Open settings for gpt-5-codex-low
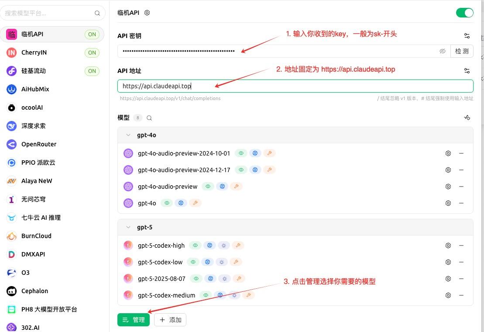Image resolution: width=484 pixels, height=332 pixels. (x=448, y=262)
